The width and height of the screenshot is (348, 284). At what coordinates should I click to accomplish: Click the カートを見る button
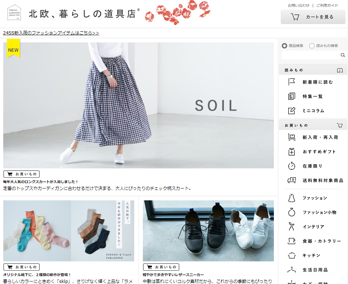point(313,17)
